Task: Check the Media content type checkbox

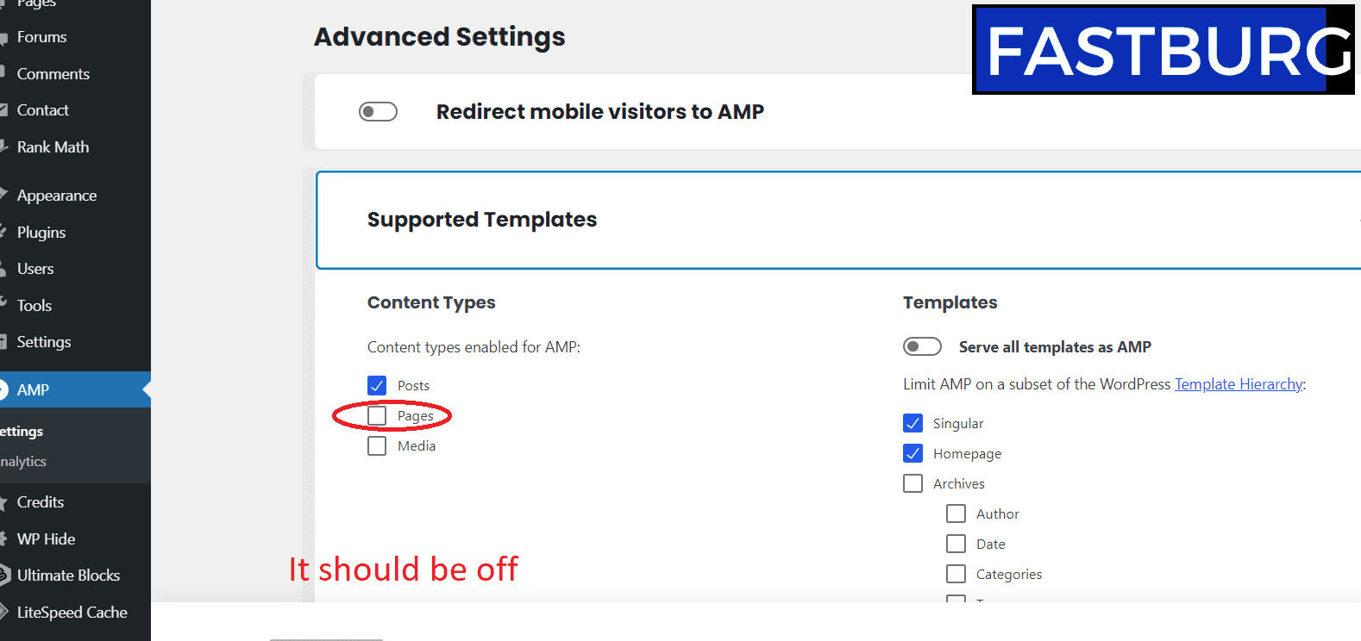Action: (377, 445)
